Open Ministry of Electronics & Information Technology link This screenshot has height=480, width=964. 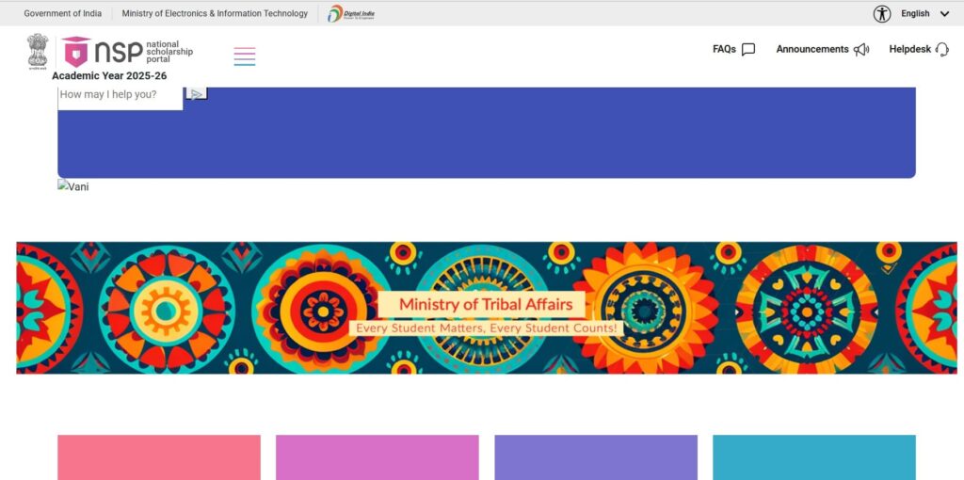coord(215,13)
